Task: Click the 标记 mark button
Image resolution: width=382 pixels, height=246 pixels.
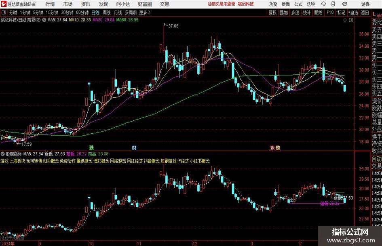Action: click(x=341, y=13)
